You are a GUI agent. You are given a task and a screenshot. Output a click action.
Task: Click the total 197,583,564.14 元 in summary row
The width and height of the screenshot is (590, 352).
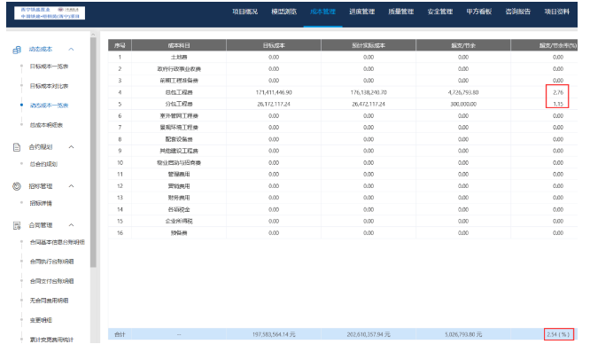(x=274, y=334)
